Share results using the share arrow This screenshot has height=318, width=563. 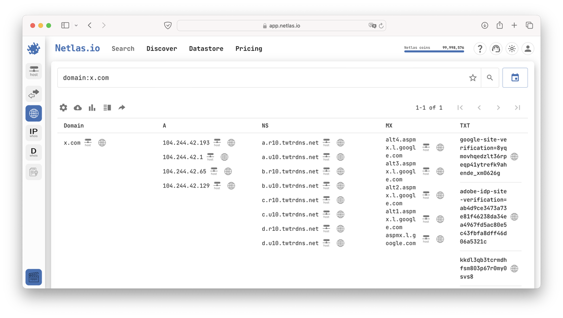[x=120, y=108]
